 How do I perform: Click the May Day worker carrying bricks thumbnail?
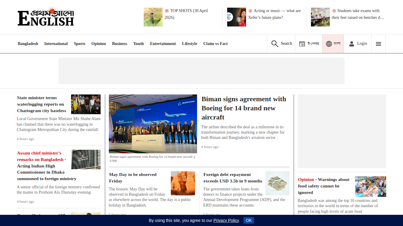183,183
